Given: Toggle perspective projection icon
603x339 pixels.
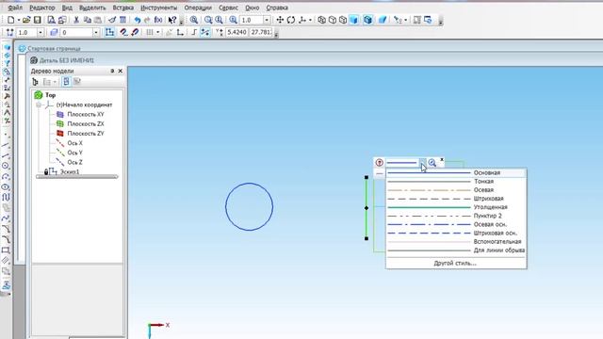Looking at the screenshot, I should coord(383,20).
